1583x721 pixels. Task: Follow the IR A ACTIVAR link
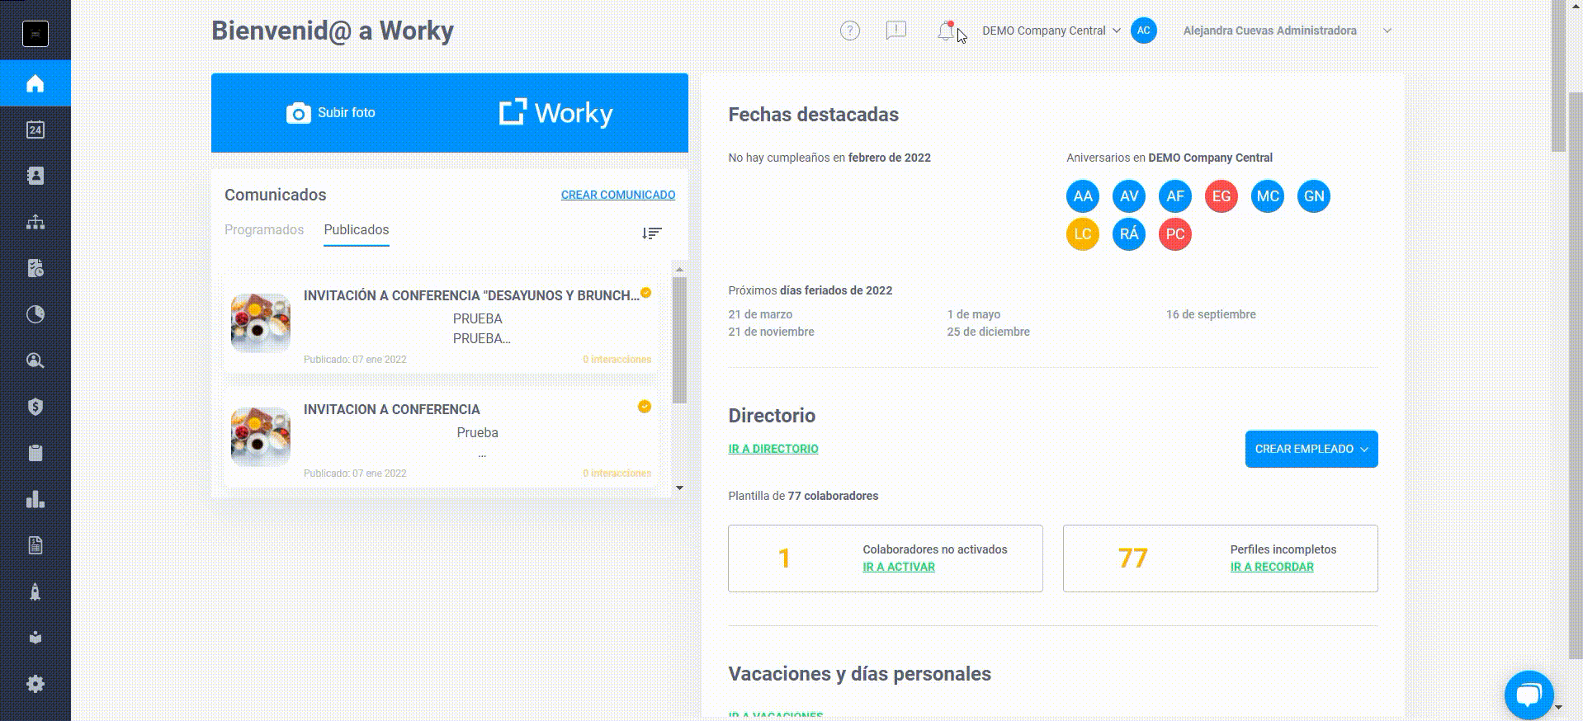[x=899, y=567]
